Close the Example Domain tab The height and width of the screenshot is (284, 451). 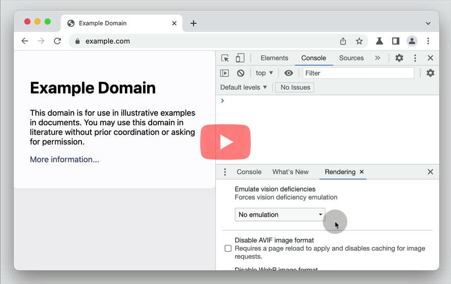174,23
